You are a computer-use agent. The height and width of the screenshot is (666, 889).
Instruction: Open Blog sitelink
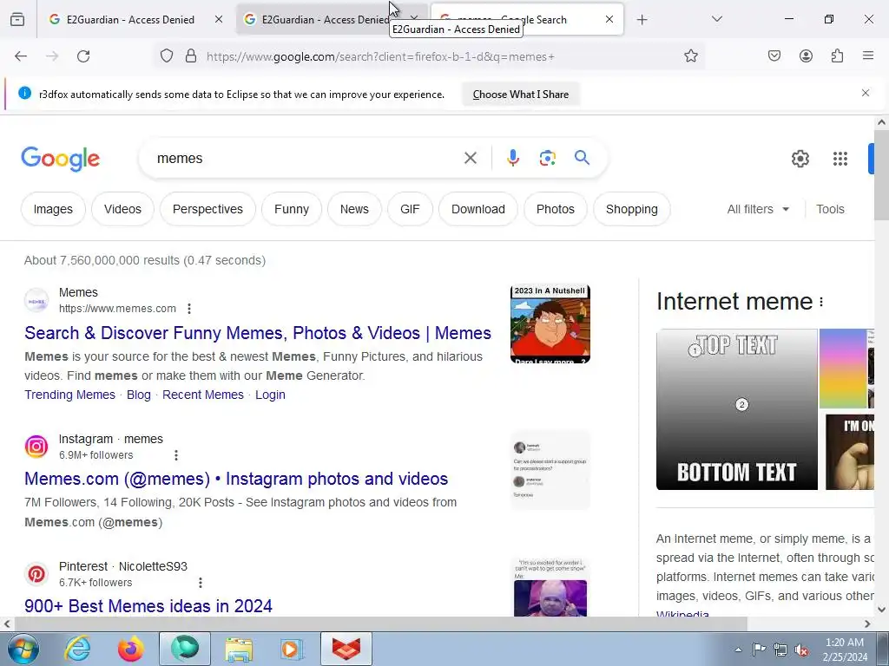(x=139, y=395)
